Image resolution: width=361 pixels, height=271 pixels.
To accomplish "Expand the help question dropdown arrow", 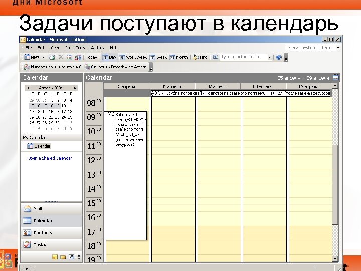I will (338, 48).
